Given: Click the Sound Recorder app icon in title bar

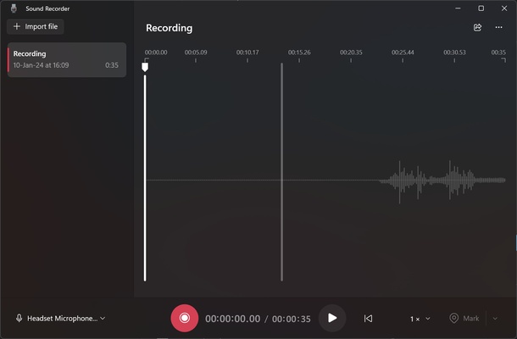Looking at the screenshot, I should pos(14,8).
